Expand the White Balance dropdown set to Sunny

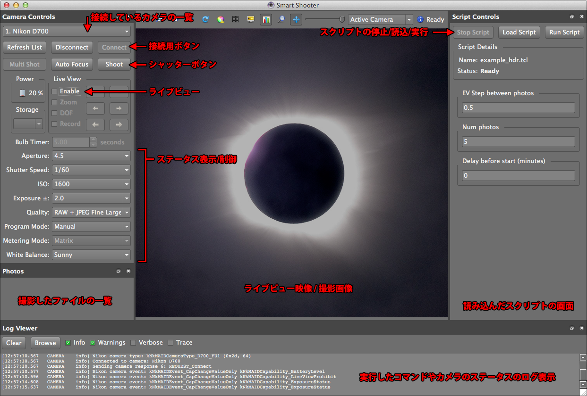tap(92, 255)
